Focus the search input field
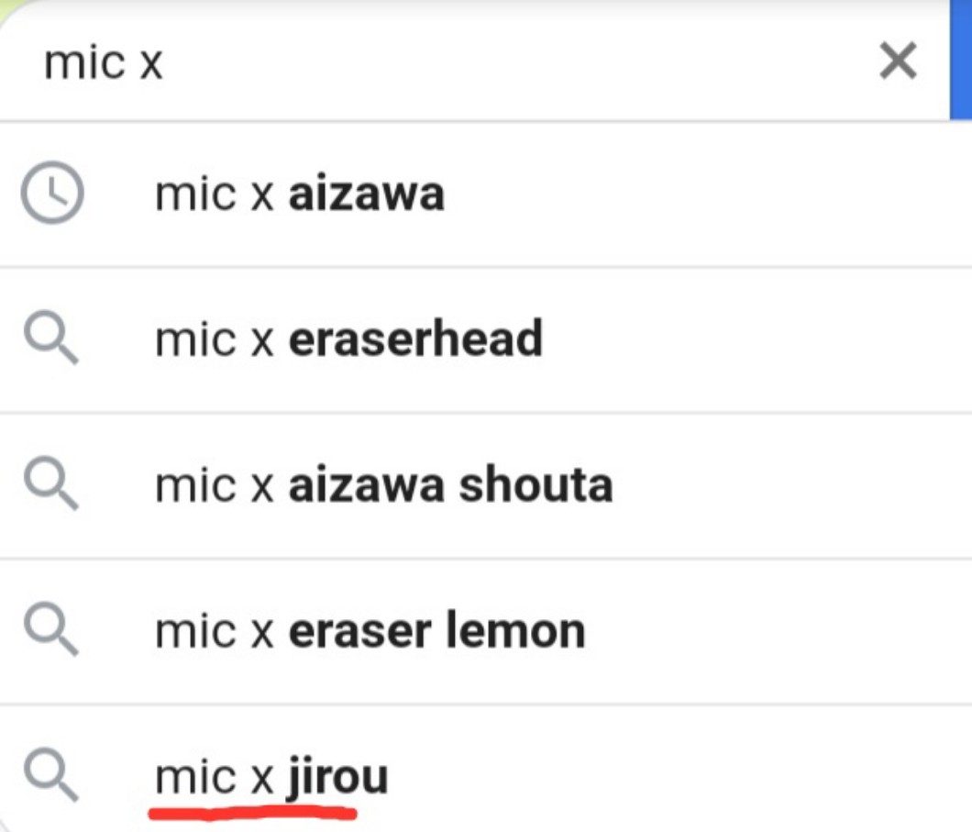The width and height of the screenshot is (972, 832). pyautogui.click(x=458, y=62)
